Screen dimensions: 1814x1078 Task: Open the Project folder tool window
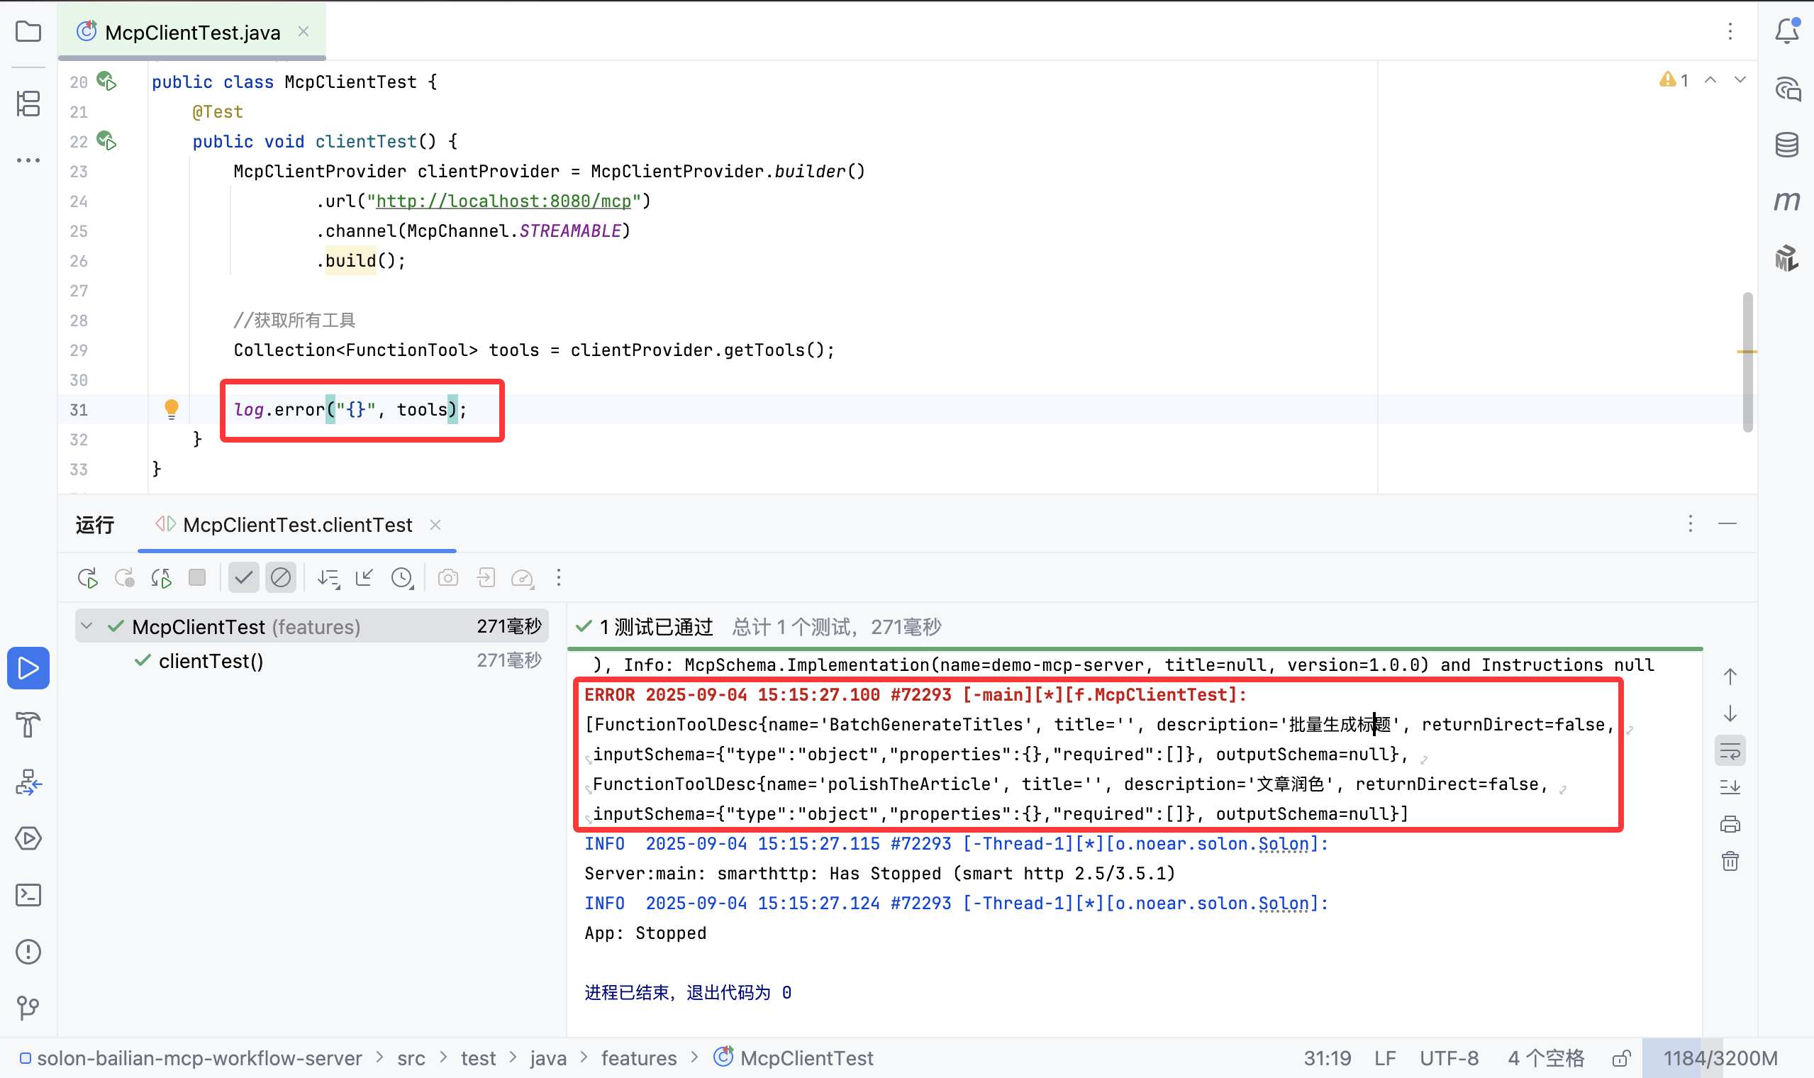(28, 31)
